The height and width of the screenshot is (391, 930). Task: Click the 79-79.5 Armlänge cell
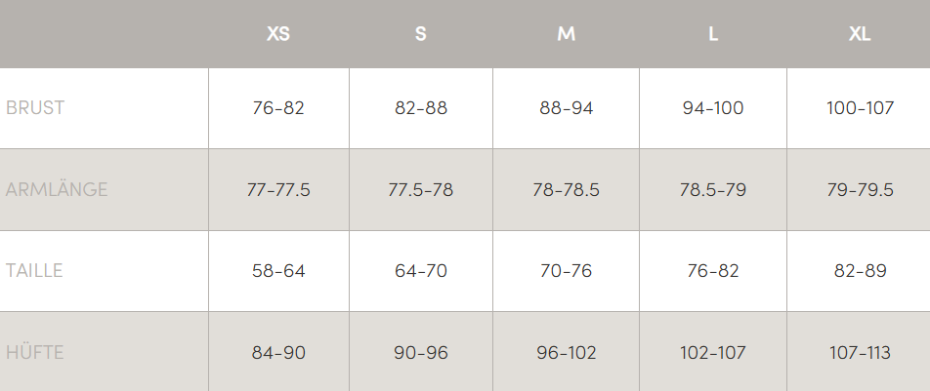pos(860,190)
